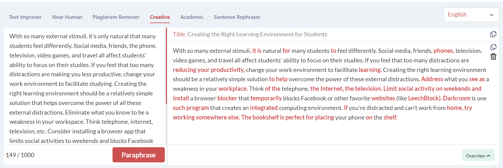Click the chevron on the Overview button

click(488, 155)
